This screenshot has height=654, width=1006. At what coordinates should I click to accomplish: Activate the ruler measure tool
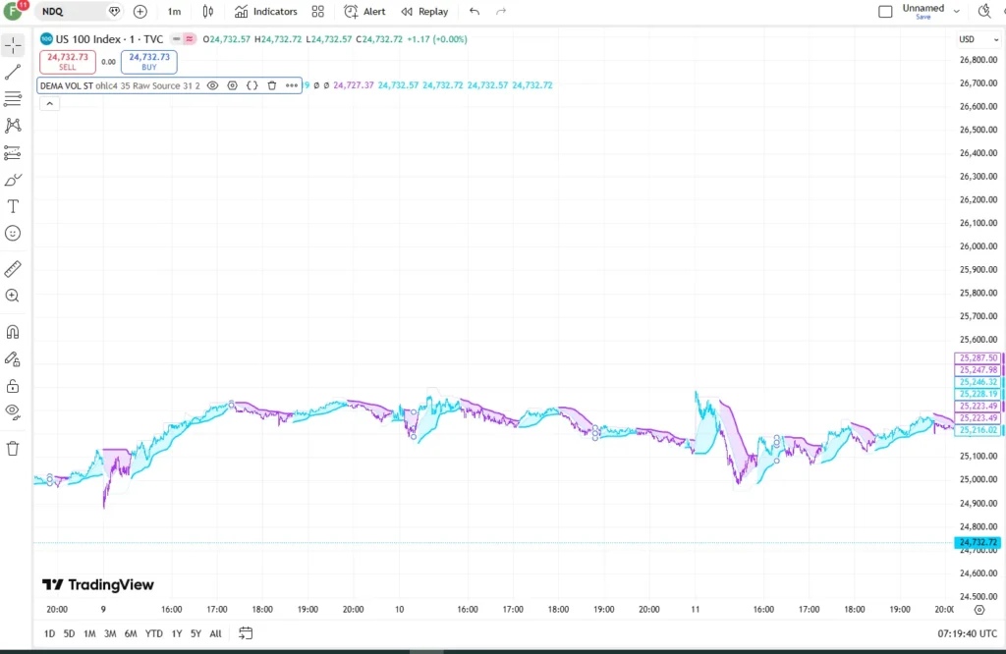coord(13,269)
